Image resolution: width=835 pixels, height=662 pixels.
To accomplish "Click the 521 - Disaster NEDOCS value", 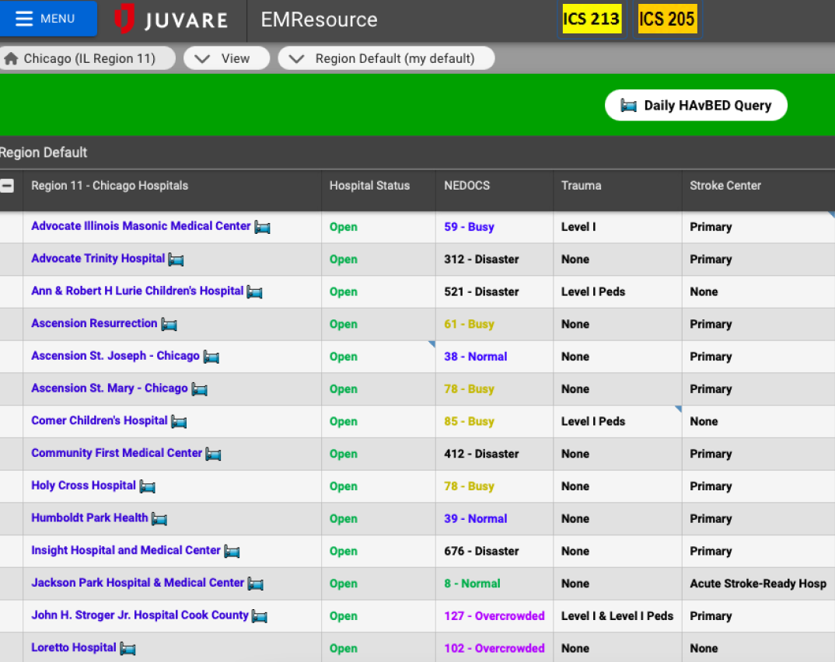I will pos(481,292).
